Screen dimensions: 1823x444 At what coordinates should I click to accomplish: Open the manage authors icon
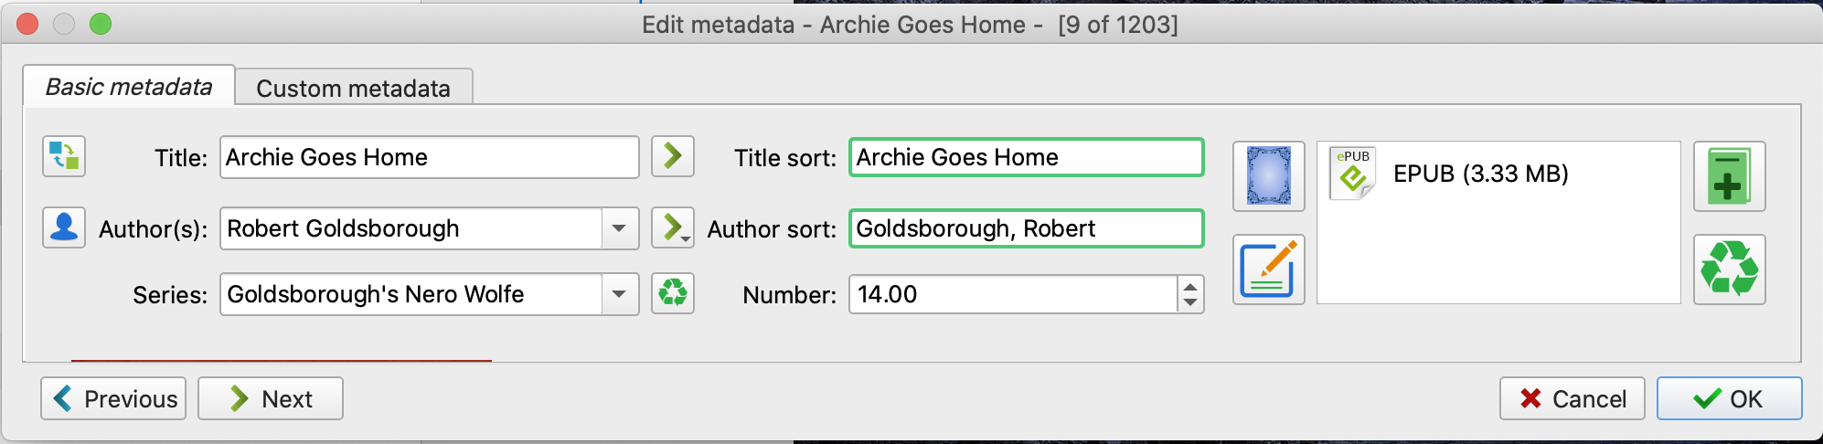[64, 227]
